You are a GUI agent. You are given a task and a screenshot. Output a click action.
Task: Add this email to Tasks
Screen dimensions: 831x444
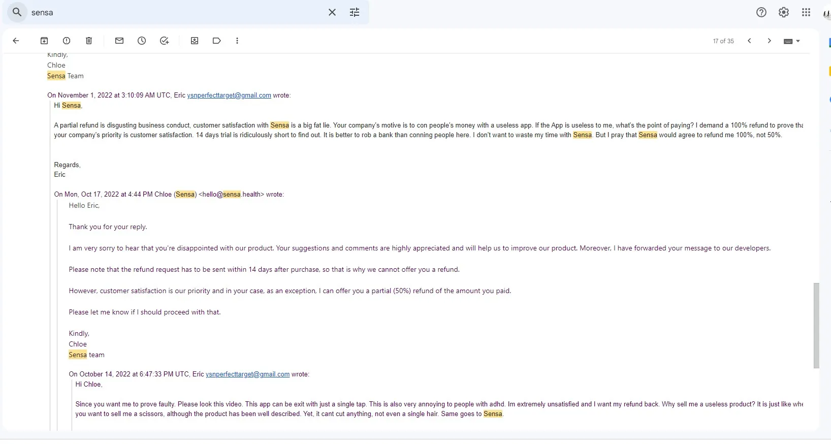pyautogui.click(x=164, y=41)
